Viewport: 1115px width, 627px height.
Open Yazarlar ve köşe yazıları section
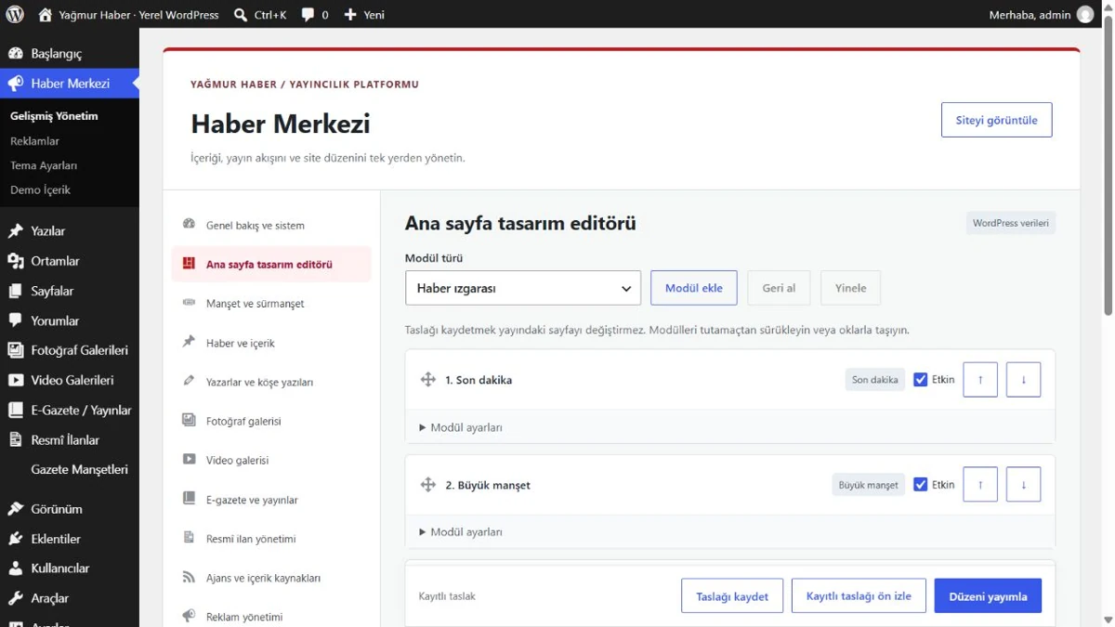click(x=271, y=382)
